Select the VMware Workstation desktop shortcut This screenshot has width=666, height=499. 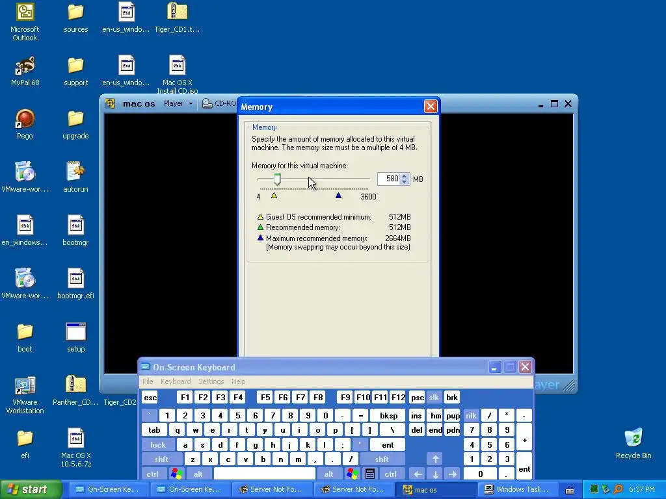coord(25,394)
